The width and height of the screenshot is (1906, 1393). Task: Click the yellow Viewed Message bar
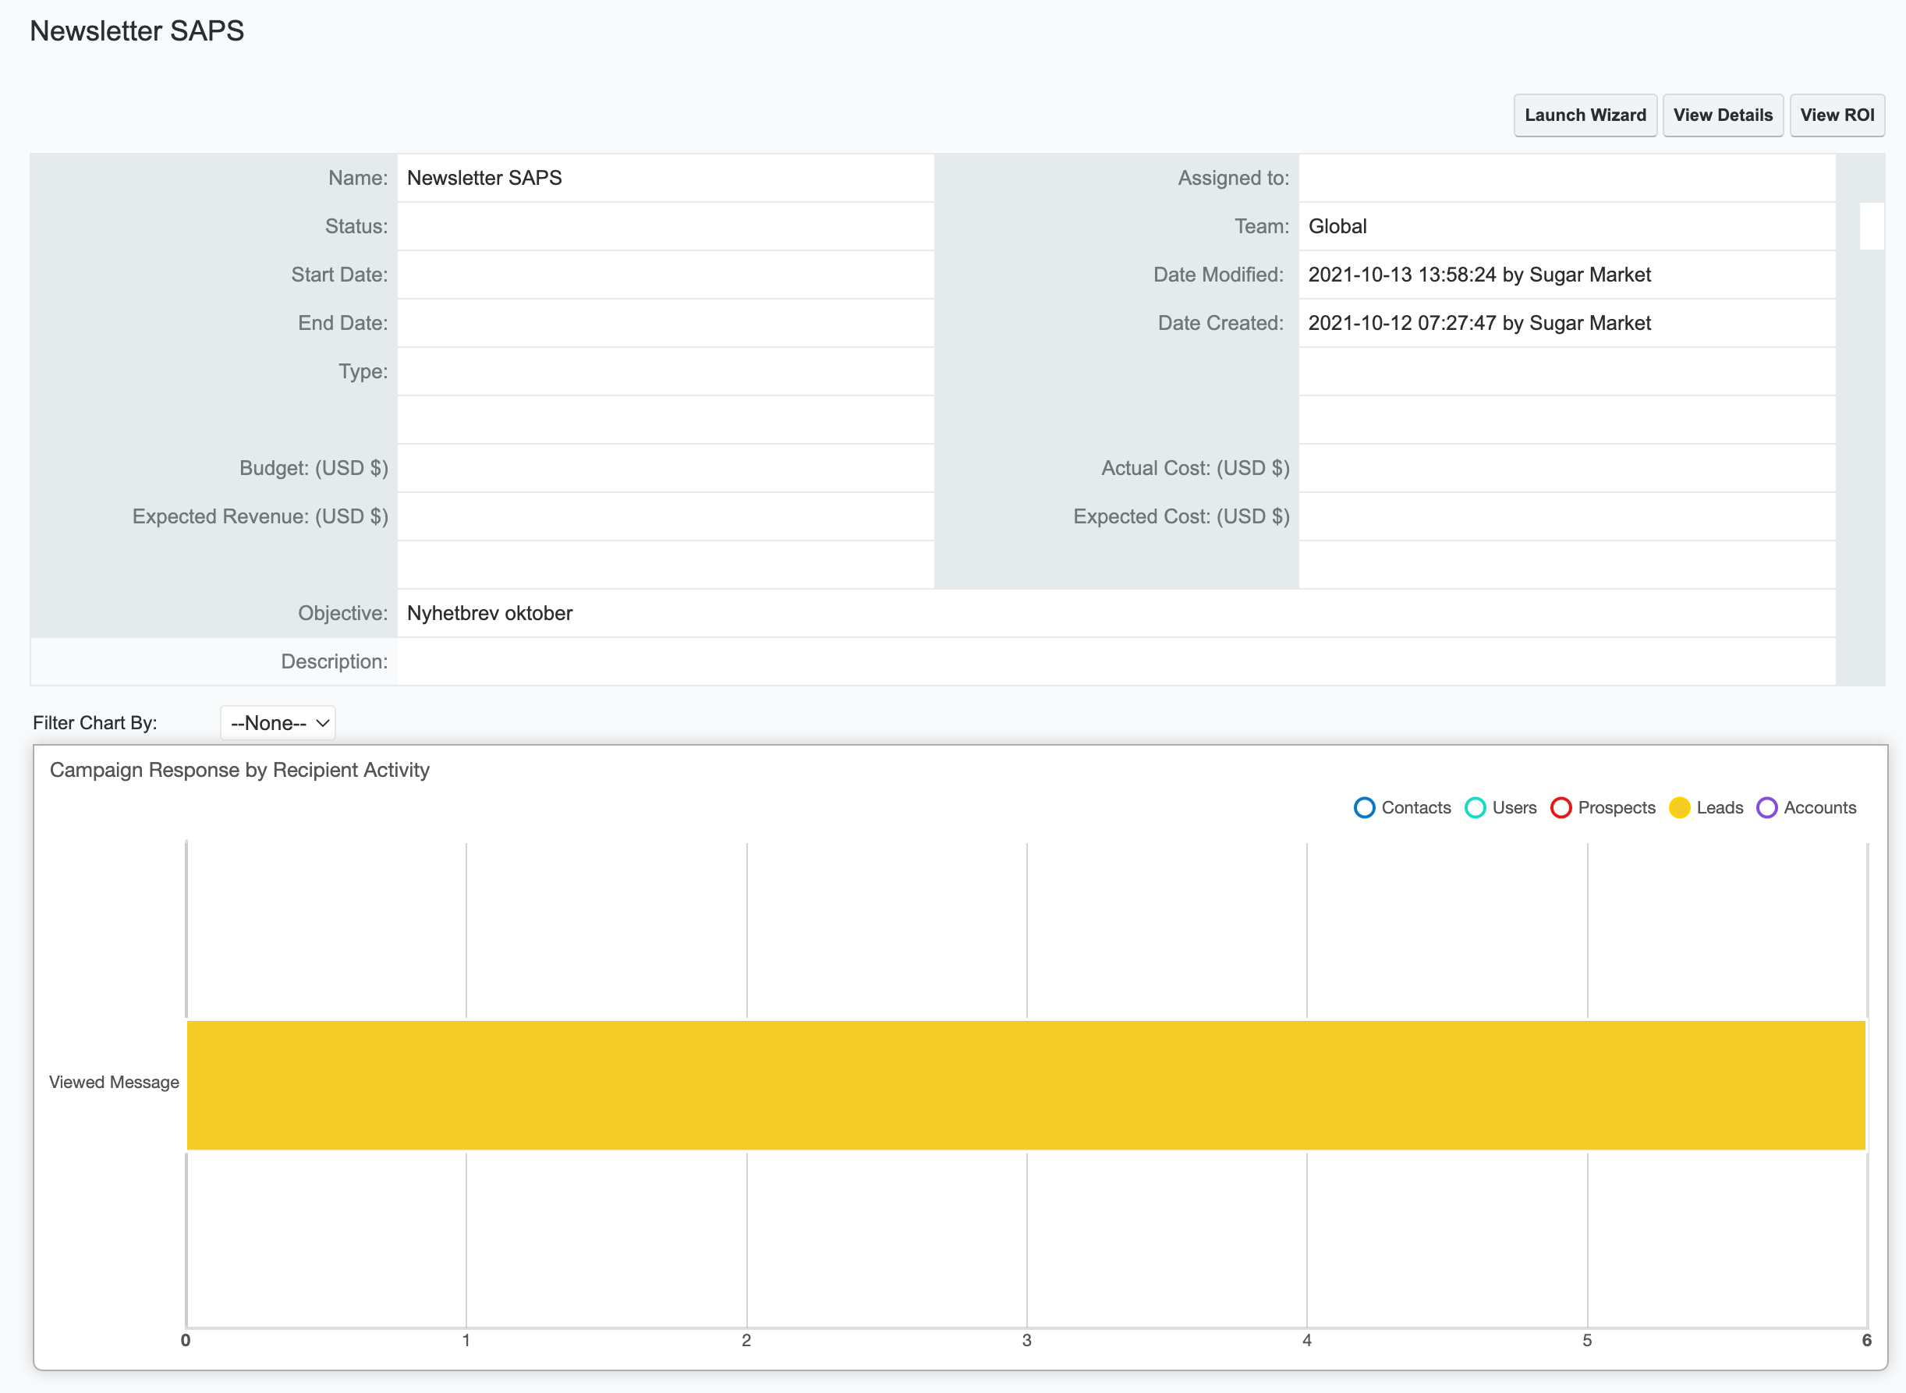point(1025,1084)
